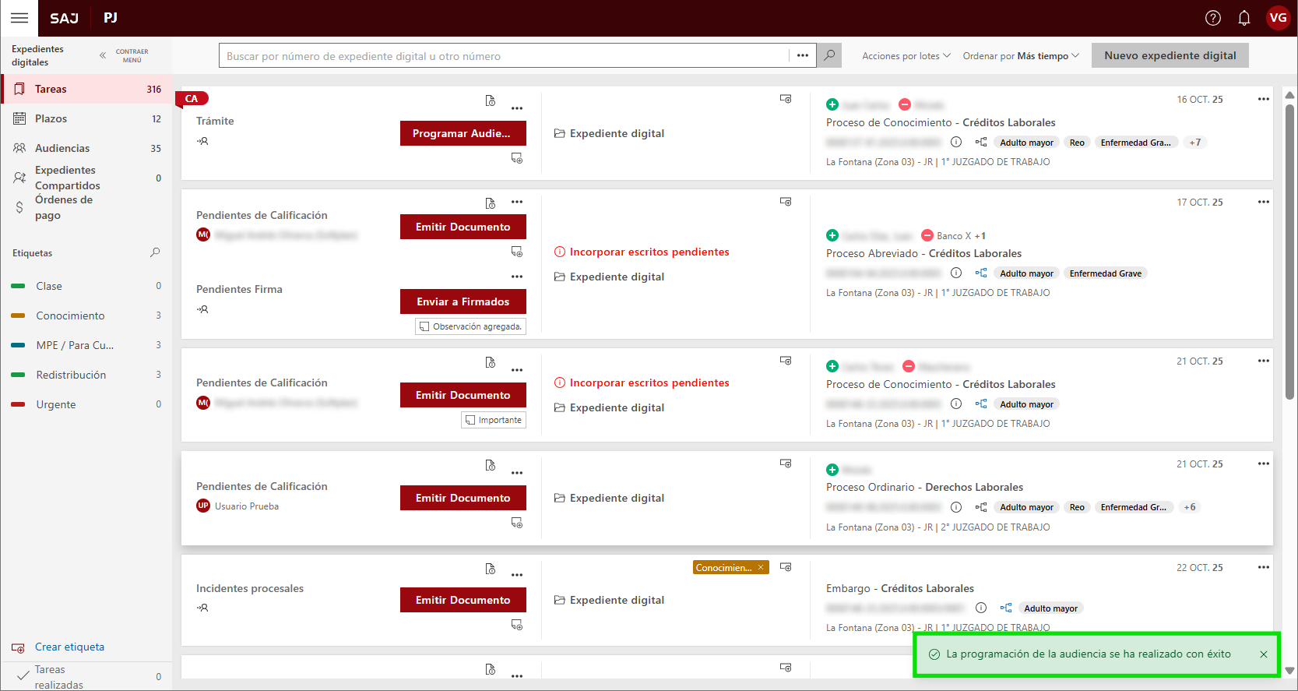The image size is (1298, 691).
Task: Search labels with Etiquetas magnifier icon
Action: coord(155,252)
